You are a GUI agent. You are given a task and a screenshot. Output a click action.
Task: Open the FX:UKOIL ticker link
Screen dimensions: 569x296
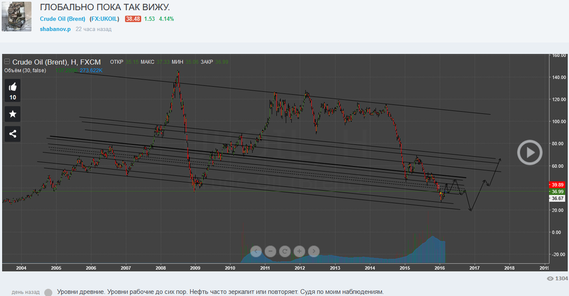coord(104,19)
